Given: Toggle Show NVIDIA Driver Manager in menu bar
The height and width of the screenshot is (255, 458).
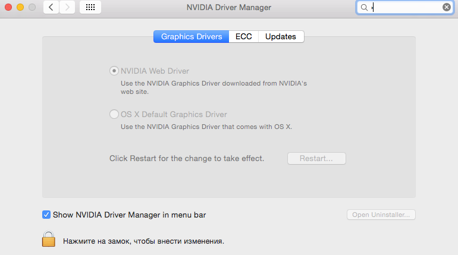Looking at the screenshot, I should (x=46, y=215).
